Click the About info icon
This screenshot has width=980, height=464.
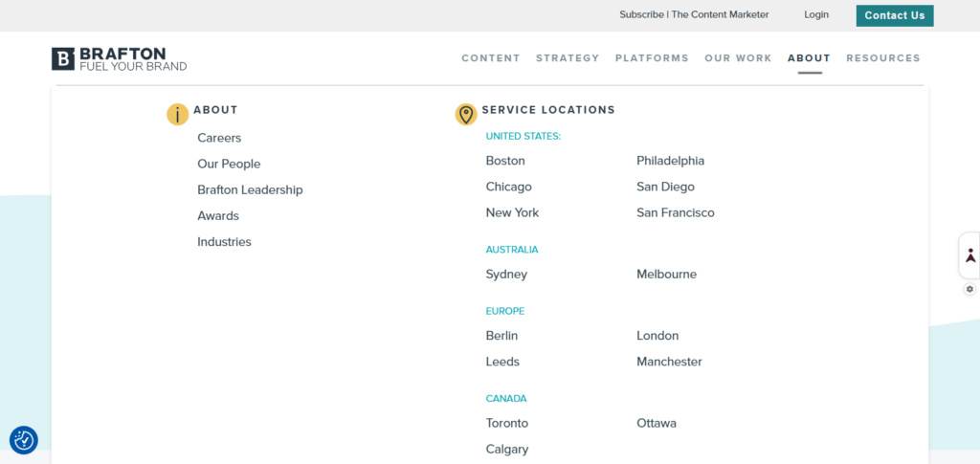177,115
